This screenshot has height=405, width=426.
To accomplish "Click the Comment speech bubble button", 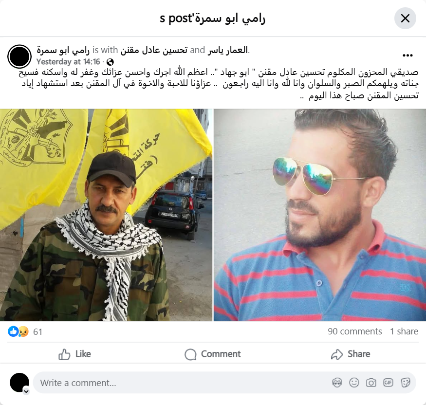I will [x=213, y=354].
